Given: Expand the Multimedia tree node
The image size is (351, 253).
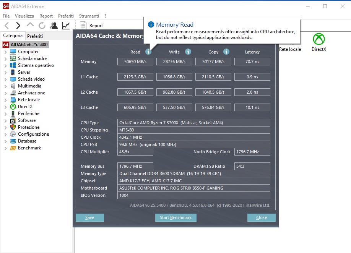Looking at the screenshot, I should coord(6,86).
